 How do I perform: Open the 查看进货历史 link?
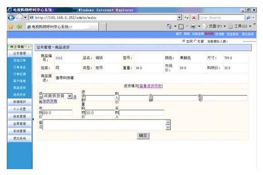click(151, 86)
